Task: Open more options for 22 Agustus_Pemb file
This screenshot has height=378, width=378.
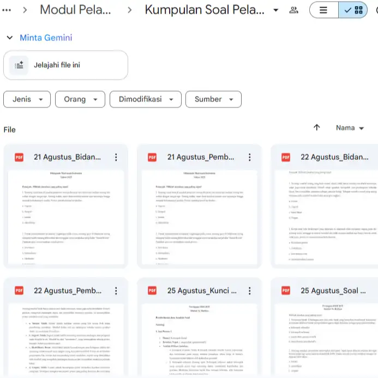Action: (x=116, y=291)
